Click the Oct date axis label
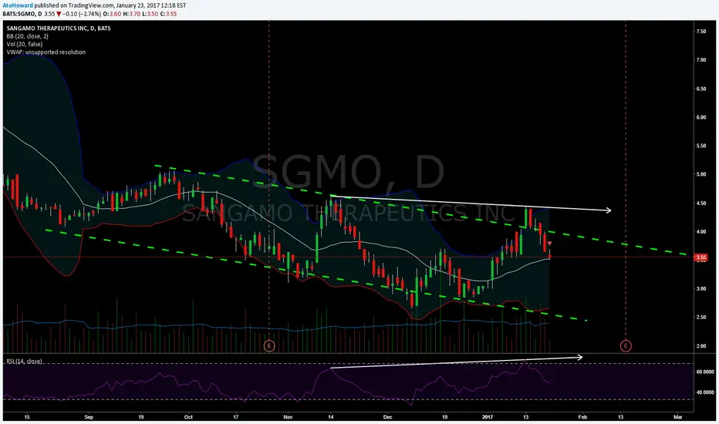The image size is (719, 424). (x=188, y=417)
